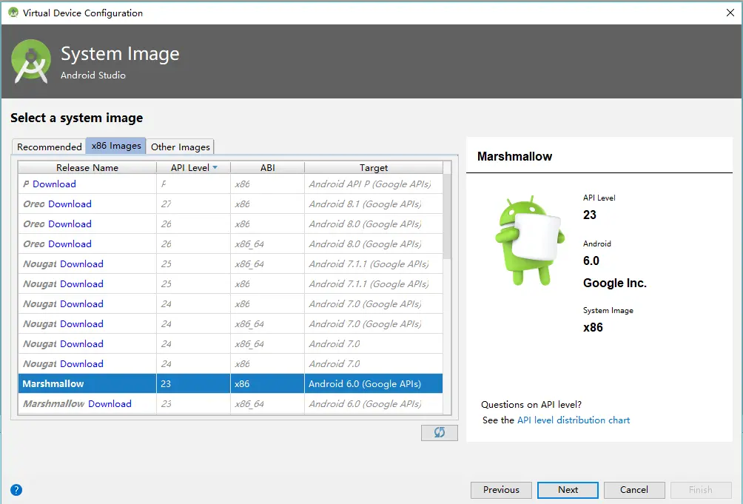Click the Previous button

click(501, 490)
